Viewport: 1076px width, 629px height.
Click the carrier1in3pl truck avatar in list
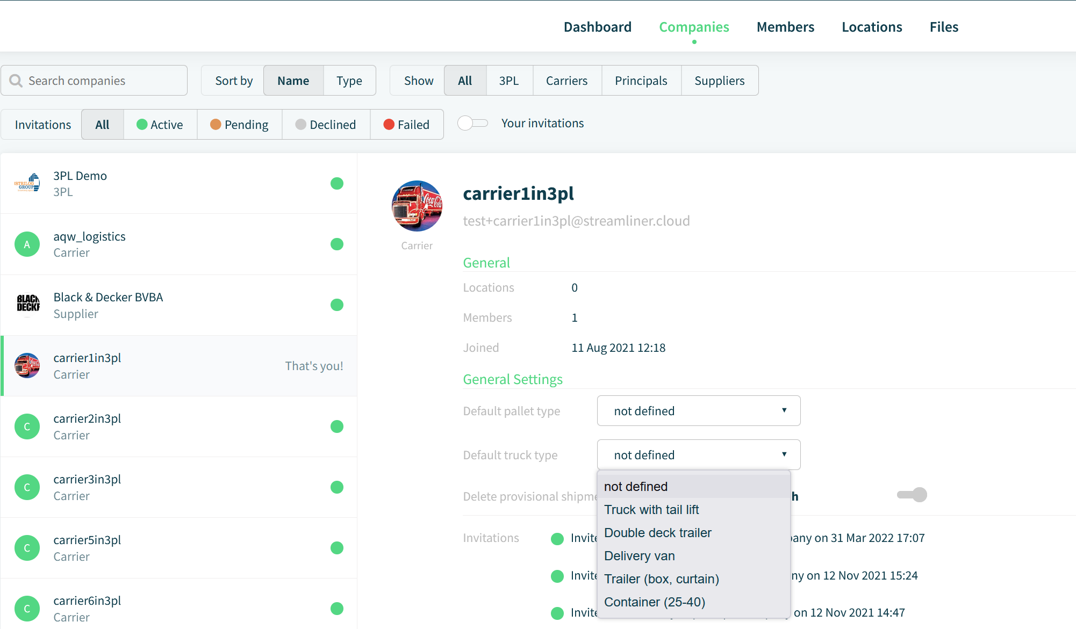(27, 366)
